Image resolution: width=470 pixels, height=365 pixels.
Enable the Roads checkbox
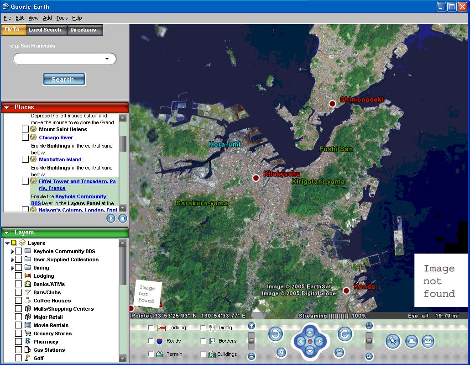(151, 341)
